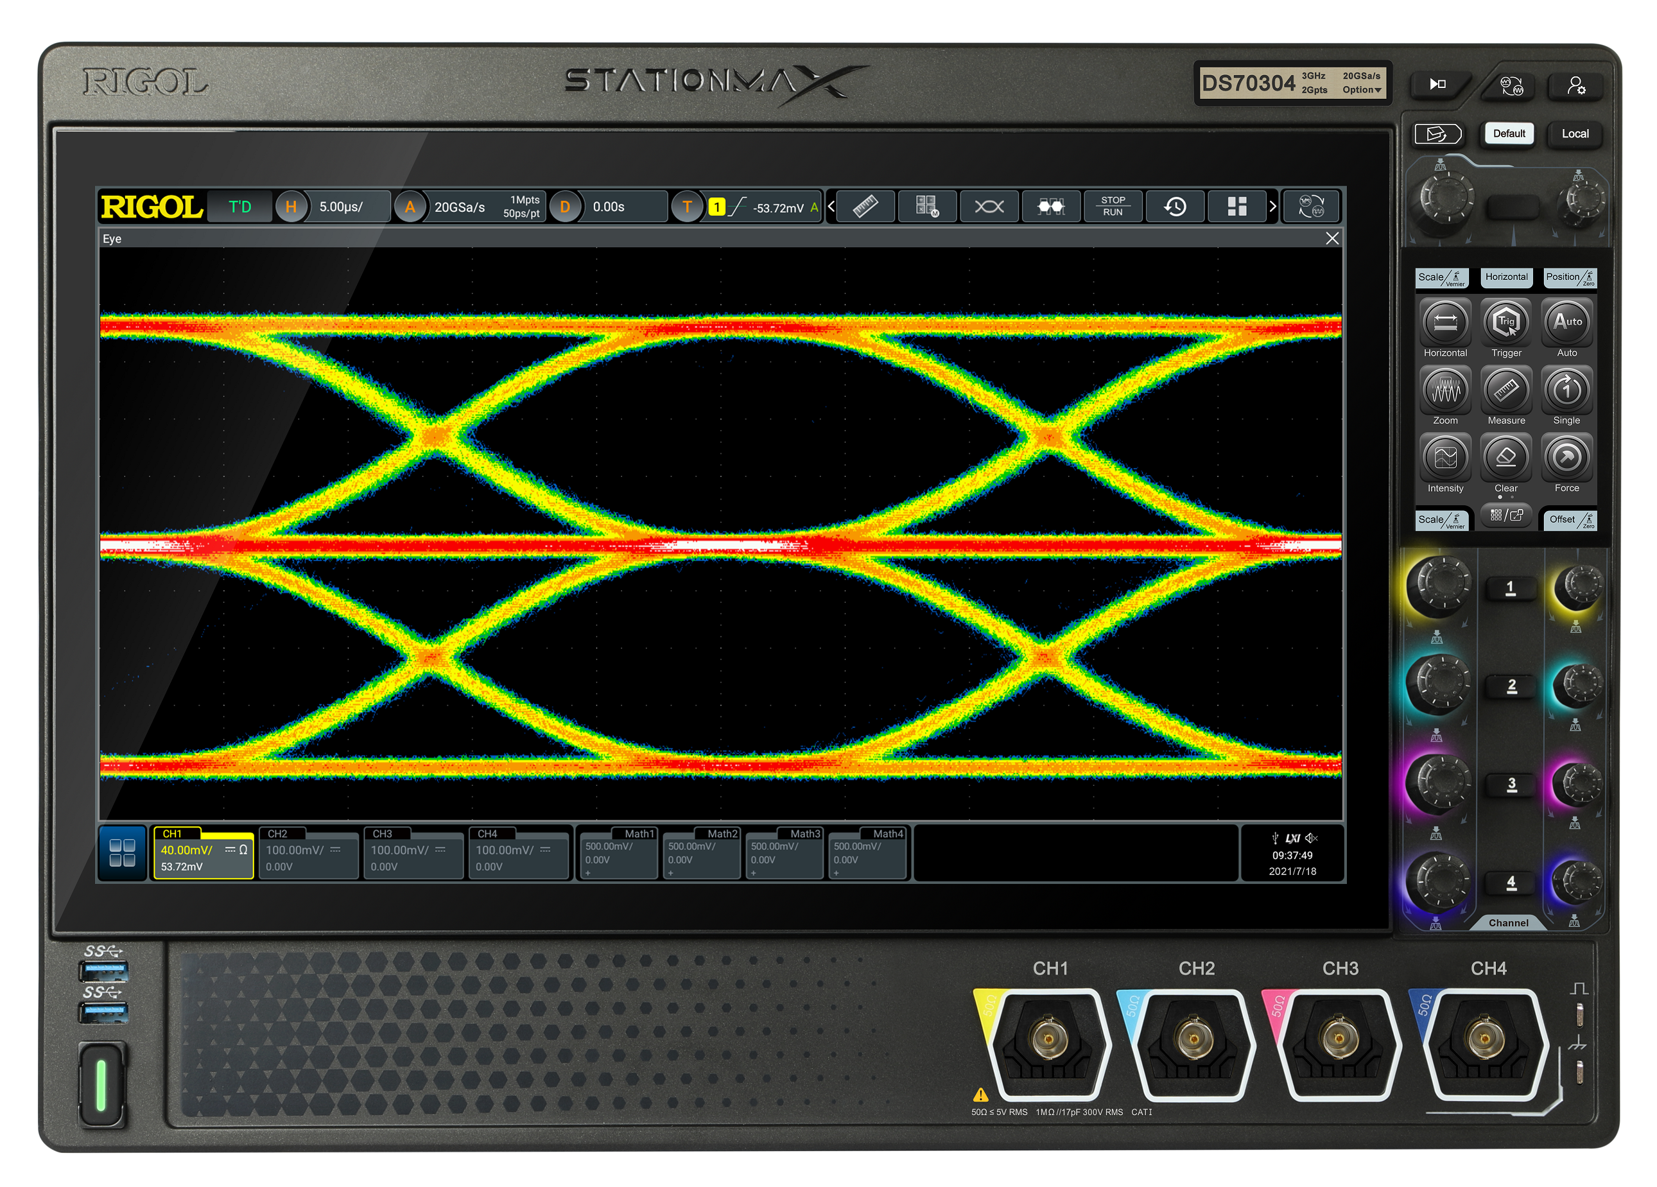This screenshot has height=1187, width=1657.
Task: Tap the waveform cycle icon at the toolbar's end
Action: [1312, 207]
